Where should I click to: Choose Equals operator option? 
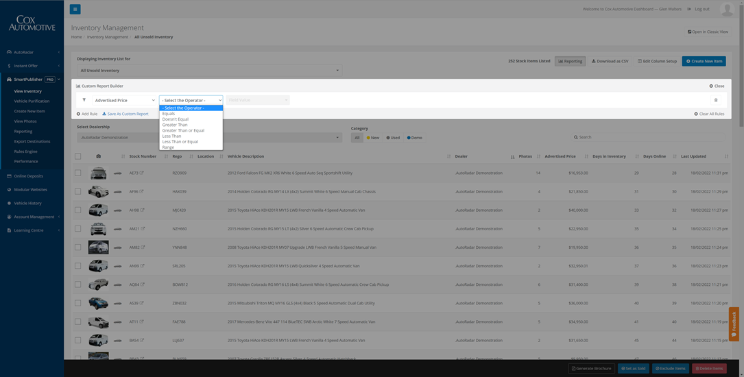[x=191, y=114]
